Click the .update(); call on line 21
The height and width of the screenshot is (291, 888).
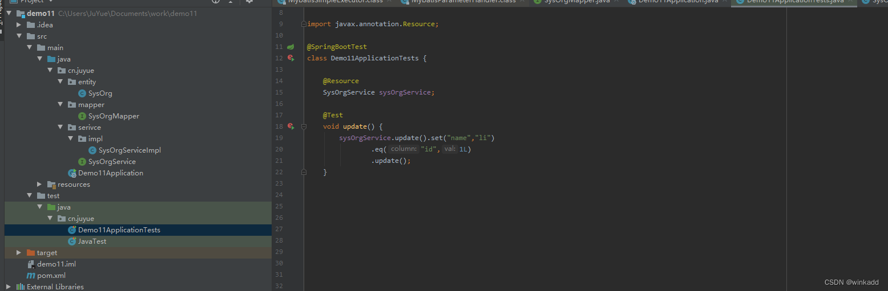(391, 161)
